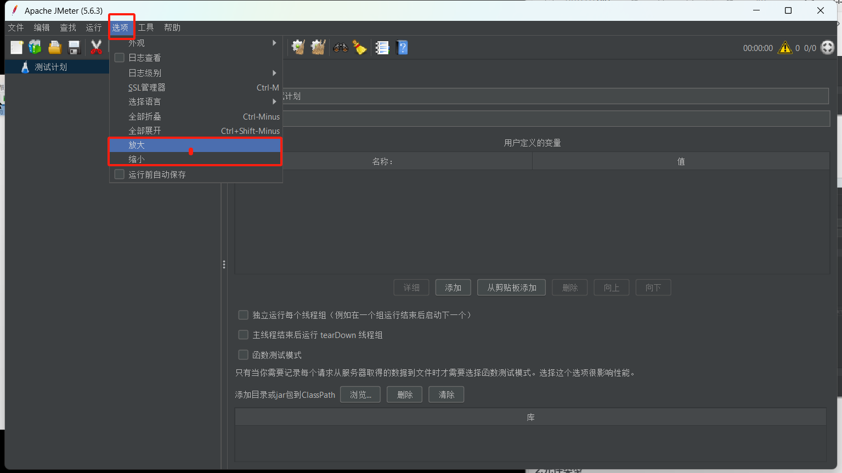Click the Clear All double-broom icon
This screenshot has width=842, height=473.
(318, 48)
